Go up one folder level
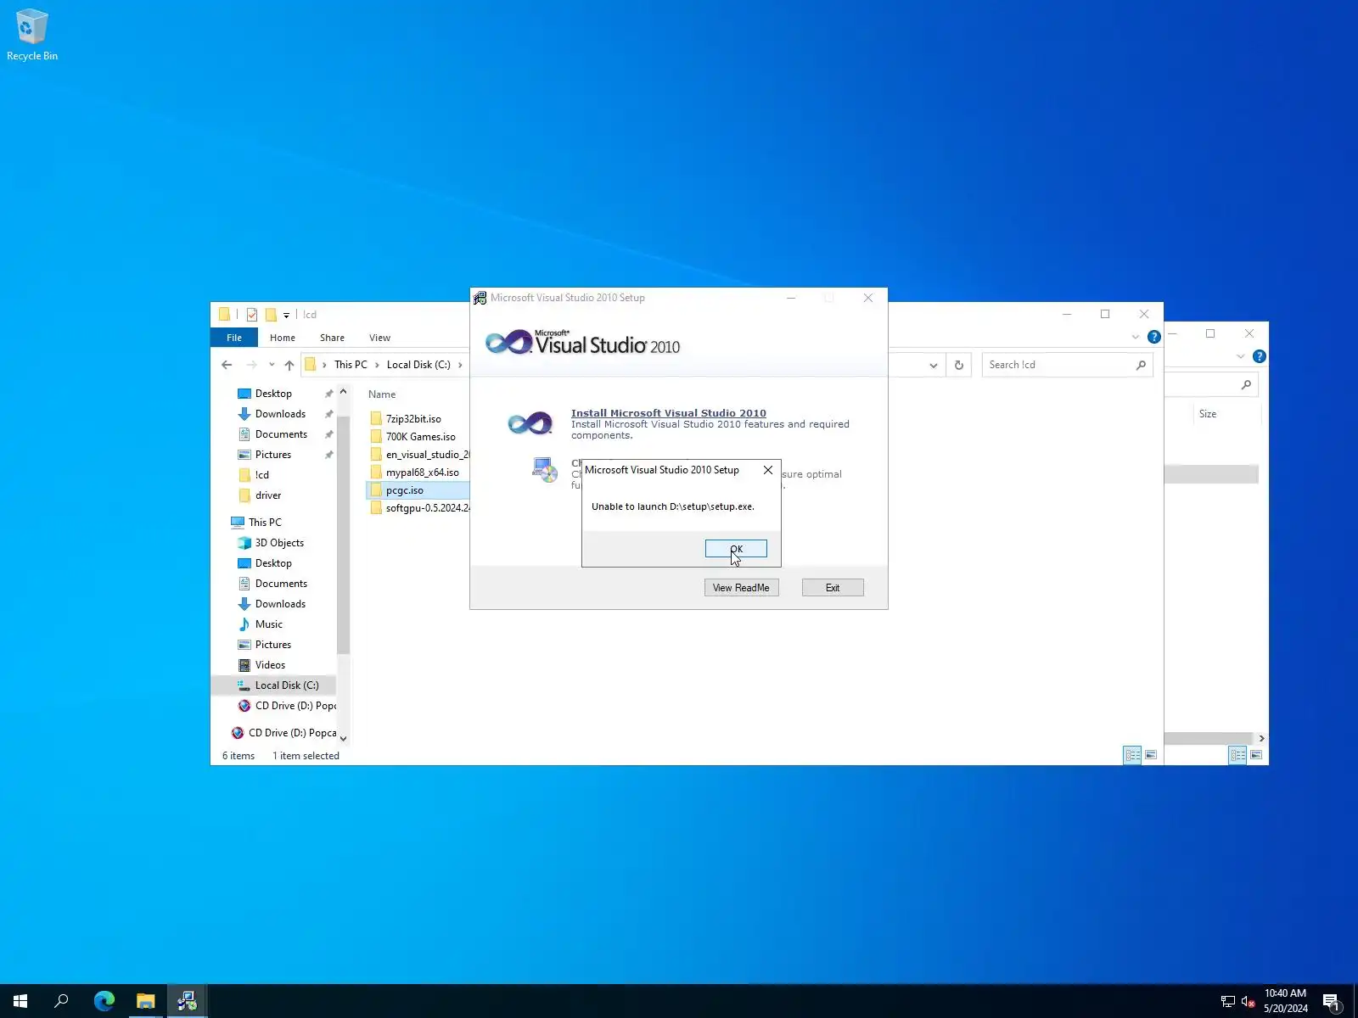The image size is (1358, 1018). 289,365
